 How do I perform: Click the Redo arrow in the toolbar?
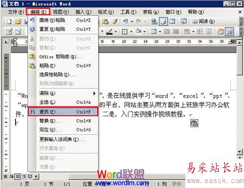tap(139, 21)
